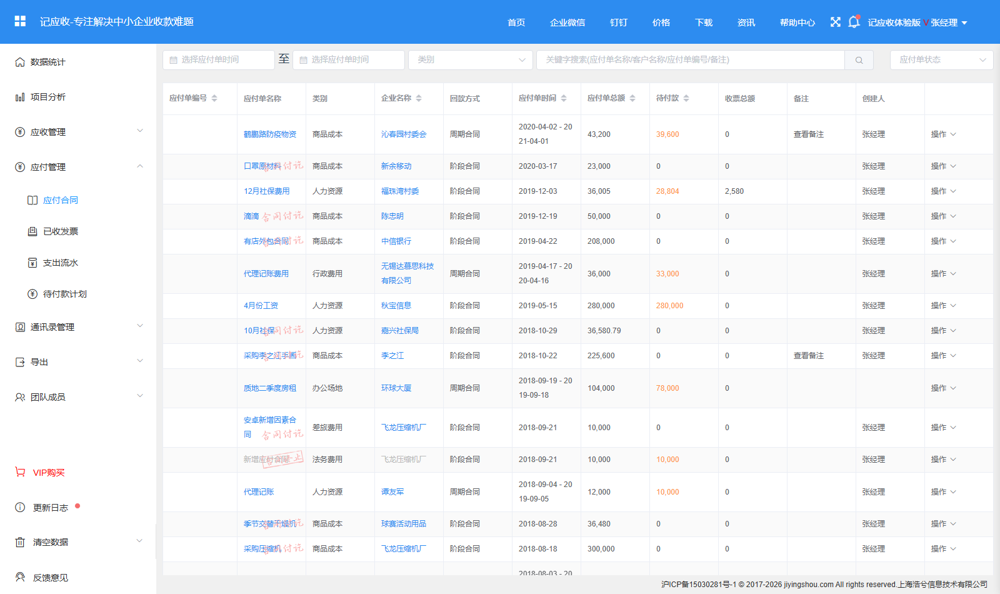Viewport: 1000px width, 594px height.
Task: Open 操作 dropdown for 12月社保费用 row
Action: click(x=944, y=191)
